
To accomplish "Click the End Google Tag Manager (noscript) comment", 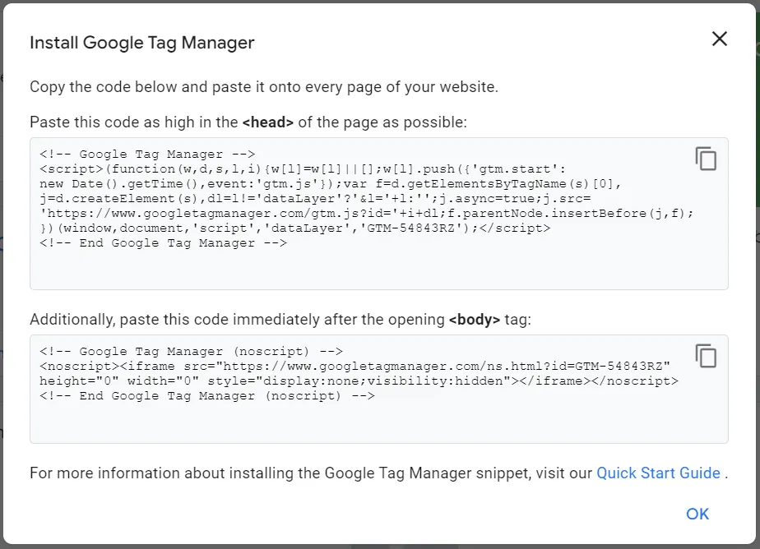I will click(x=207, y=395).
